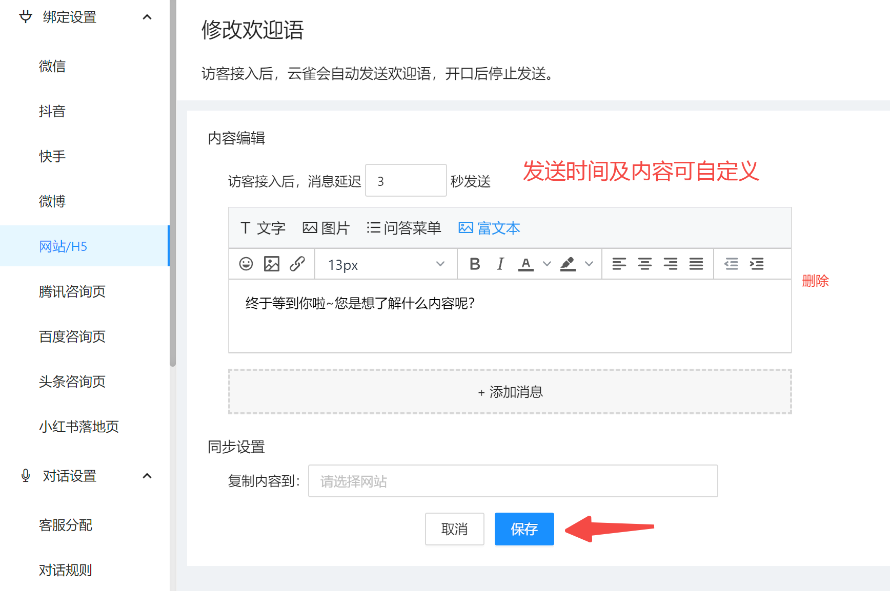Justify the paragraph text
Image resolution: width=890 pixels, height=591 pixels.
tap(696, 264)
